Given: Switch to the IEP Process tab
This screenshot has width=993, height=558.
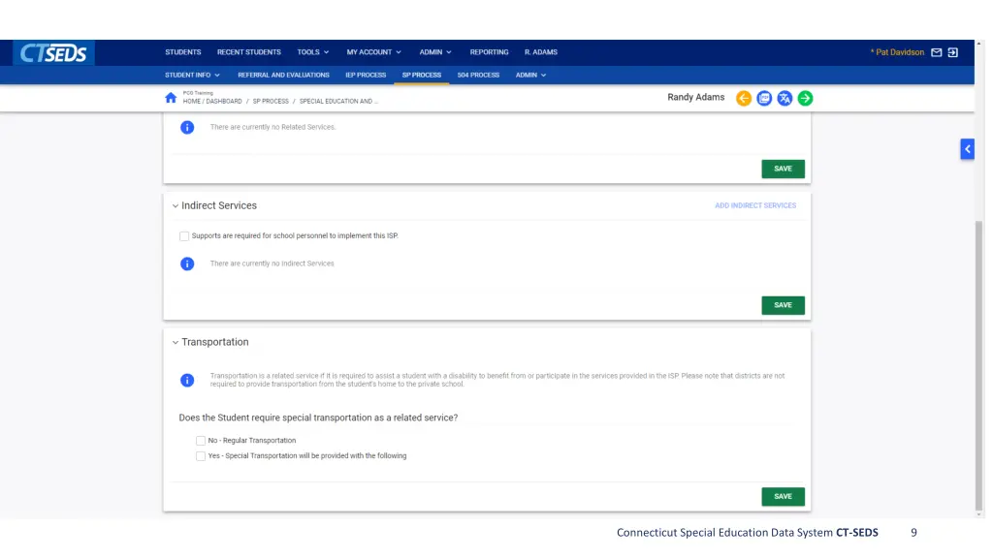Looking at the screenshot, I should [x=366, y=75].
